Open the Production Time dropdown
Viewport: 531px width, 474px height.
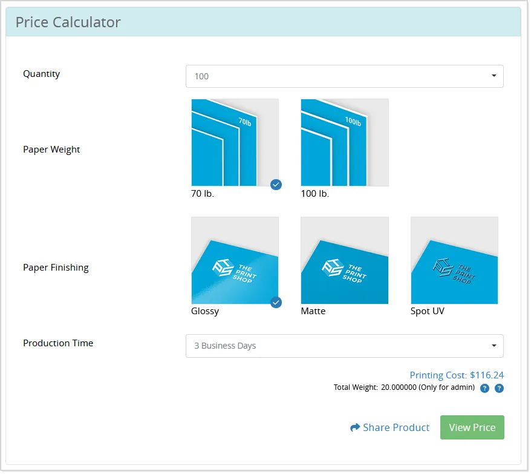345,347
